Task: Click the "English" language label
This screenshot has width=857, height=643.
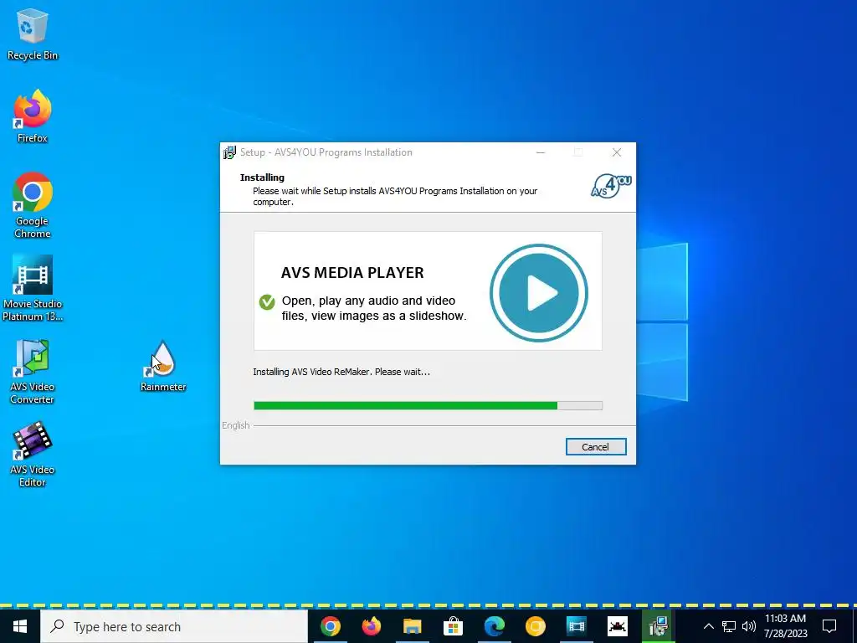Action: tap(235, 425)
